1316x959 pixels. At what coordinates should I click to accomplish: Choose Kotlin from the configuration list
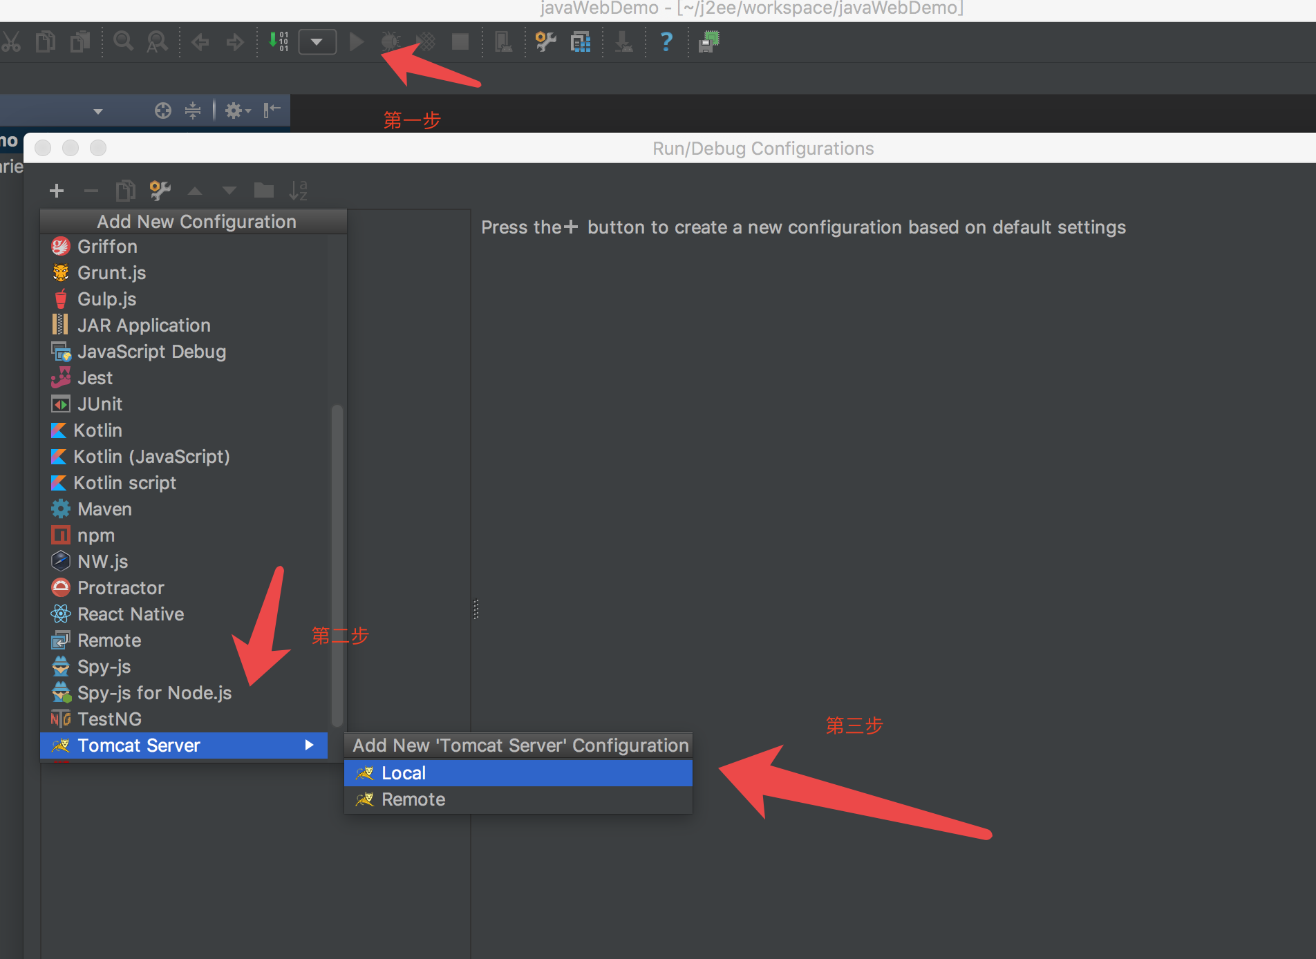(x=184, y=430)
